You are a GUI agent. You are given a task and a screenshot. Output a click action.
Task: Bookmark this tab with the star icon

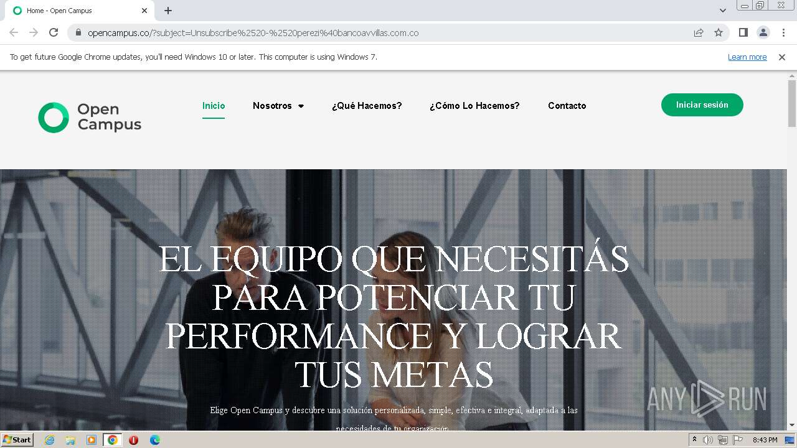(x=719, y=32)
